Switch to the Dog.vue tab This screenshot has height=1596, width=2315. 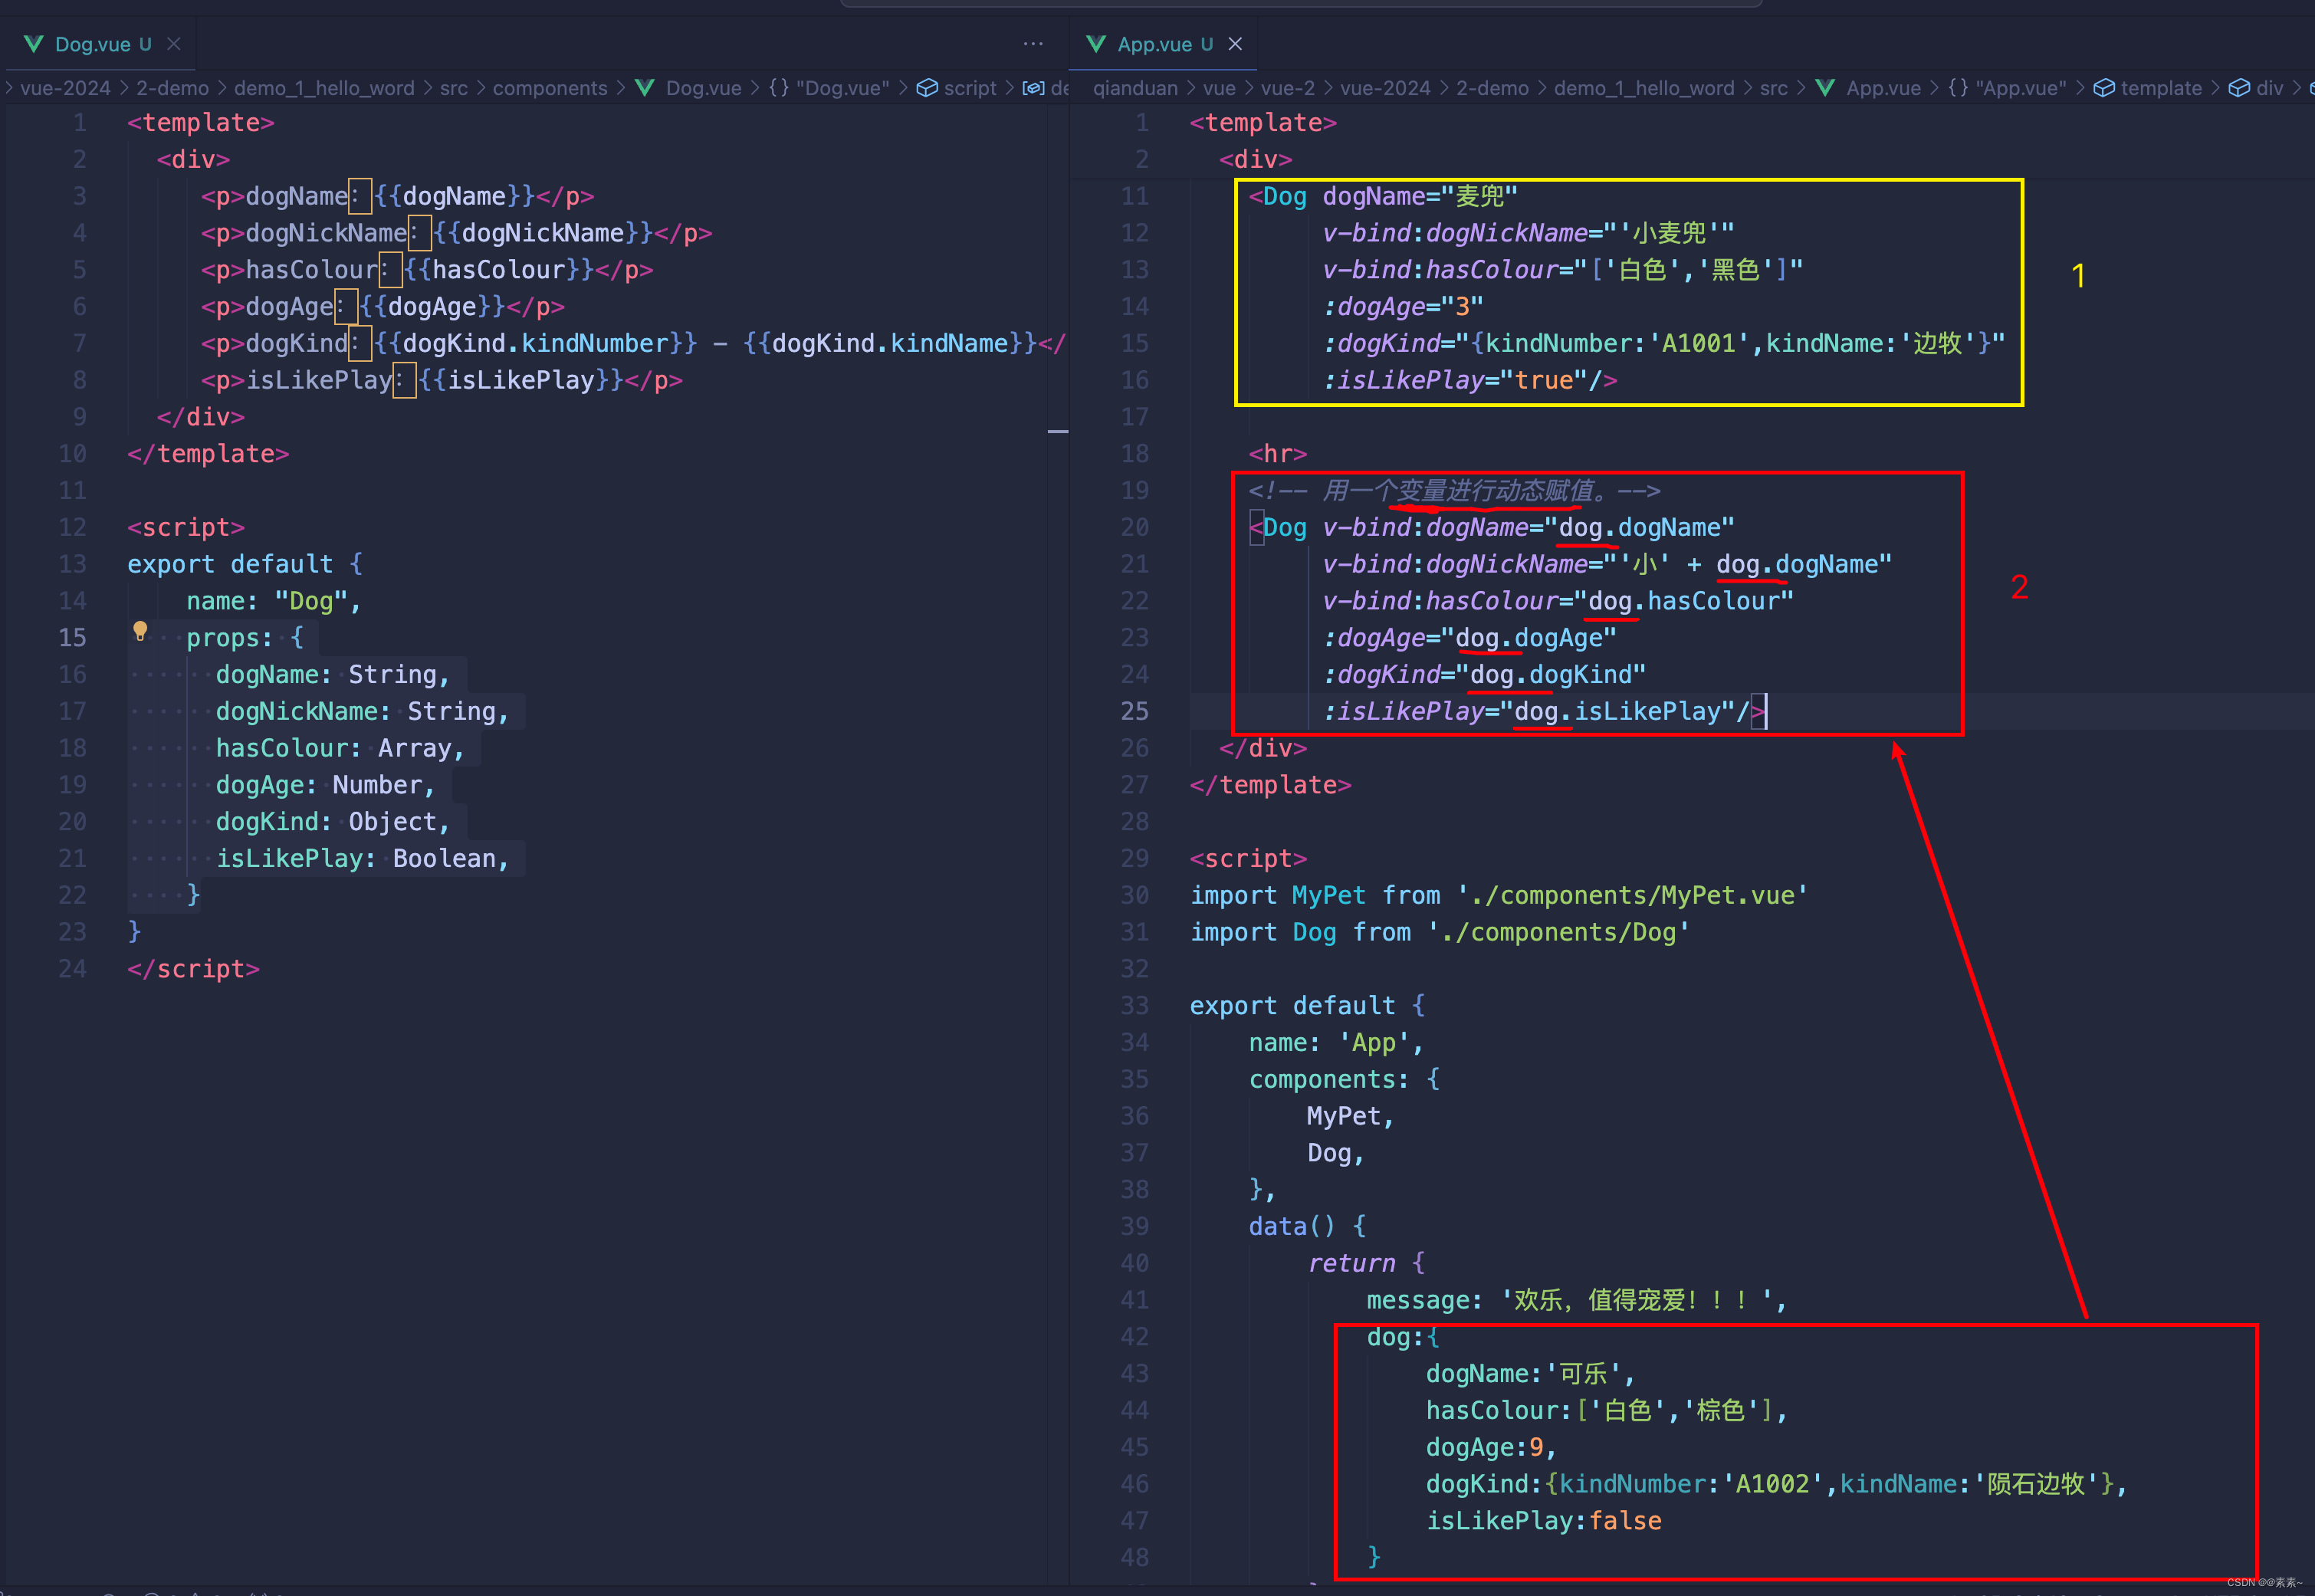[x=92, y=43]
